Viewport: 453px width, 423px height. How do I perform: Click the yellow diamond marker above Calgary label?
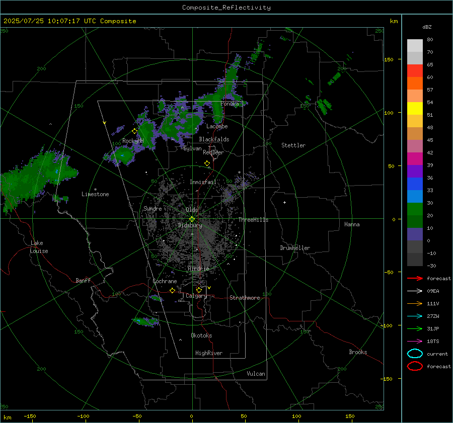click(x=199, y=290)
